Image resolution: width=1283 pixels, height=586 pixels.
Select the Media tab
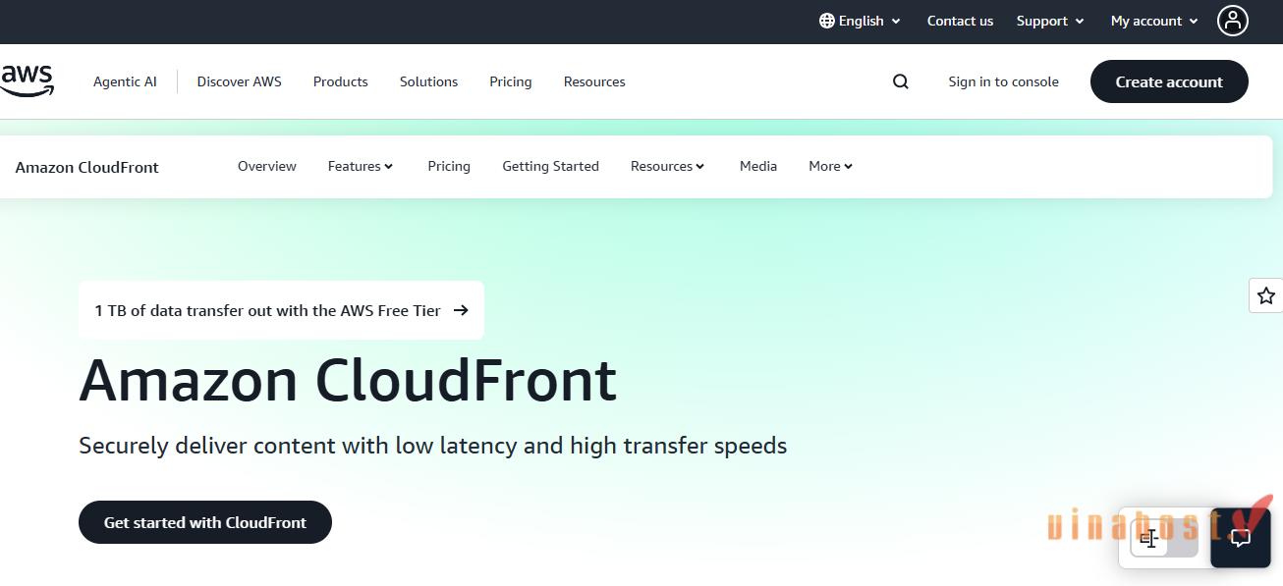tap(758, 167)
